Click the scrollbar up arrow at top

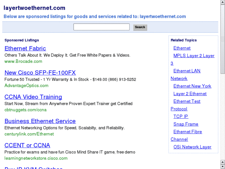click(223, 2)
